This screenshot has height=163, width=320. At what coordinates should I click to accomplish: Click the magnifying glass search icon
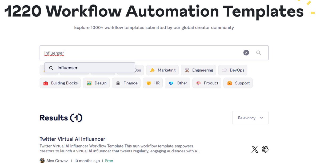[x=258, y=53]
